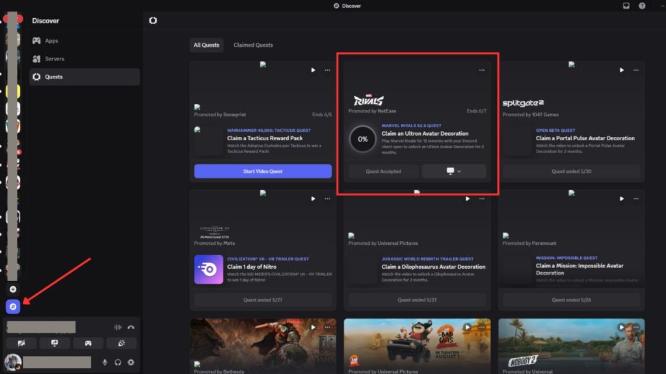This screenshot has height=374, width=666.
Task: Open the Help question mark icon
Action: [x=642, y=6]
